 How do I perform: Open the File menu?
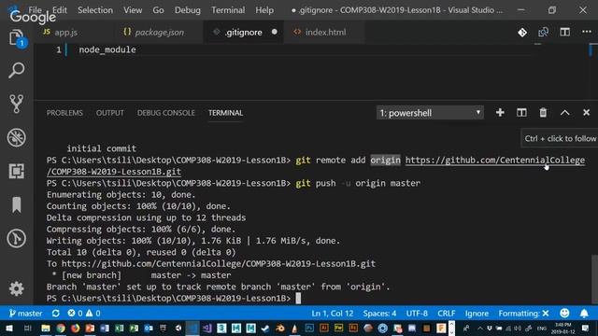pyautogui.click(x=36, y=10)
